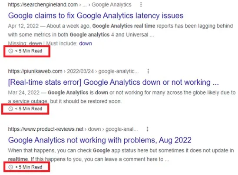Viewport: 238px width, 175px height.
Task: Open the three-dot menu for the product-reviews.net result
Action: tap(147, 129)
